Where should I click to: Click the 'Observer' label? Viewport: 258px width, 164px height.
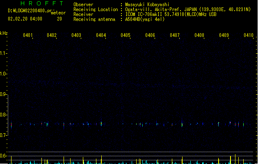click(83, 5)
